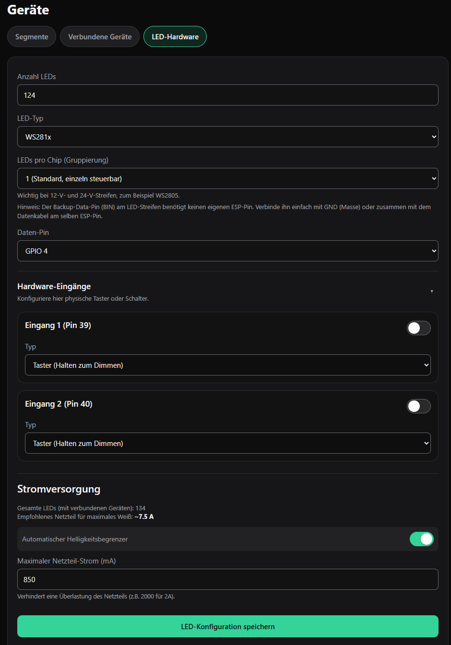Click the 'Anzahl LEDs' field label
The width and height of the screenshot is (451, 645).
pos(36,77)
